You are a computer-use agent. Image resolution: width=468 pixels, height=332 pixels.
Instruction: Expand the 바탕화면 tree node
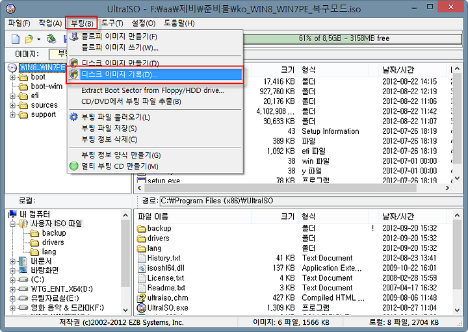tap(12, 270)
